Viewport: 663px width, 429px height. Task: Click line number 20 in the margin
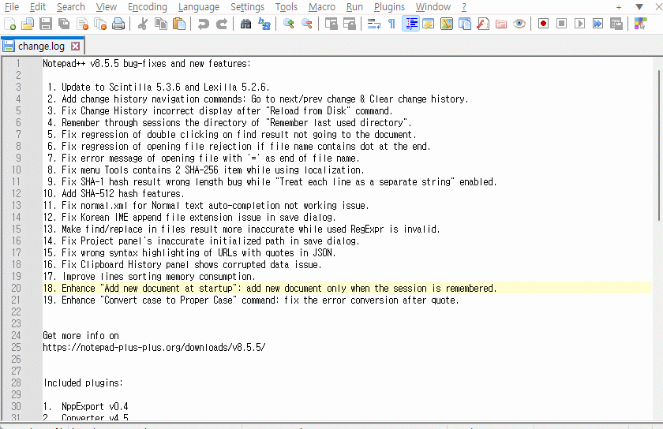tap(16, 289)
